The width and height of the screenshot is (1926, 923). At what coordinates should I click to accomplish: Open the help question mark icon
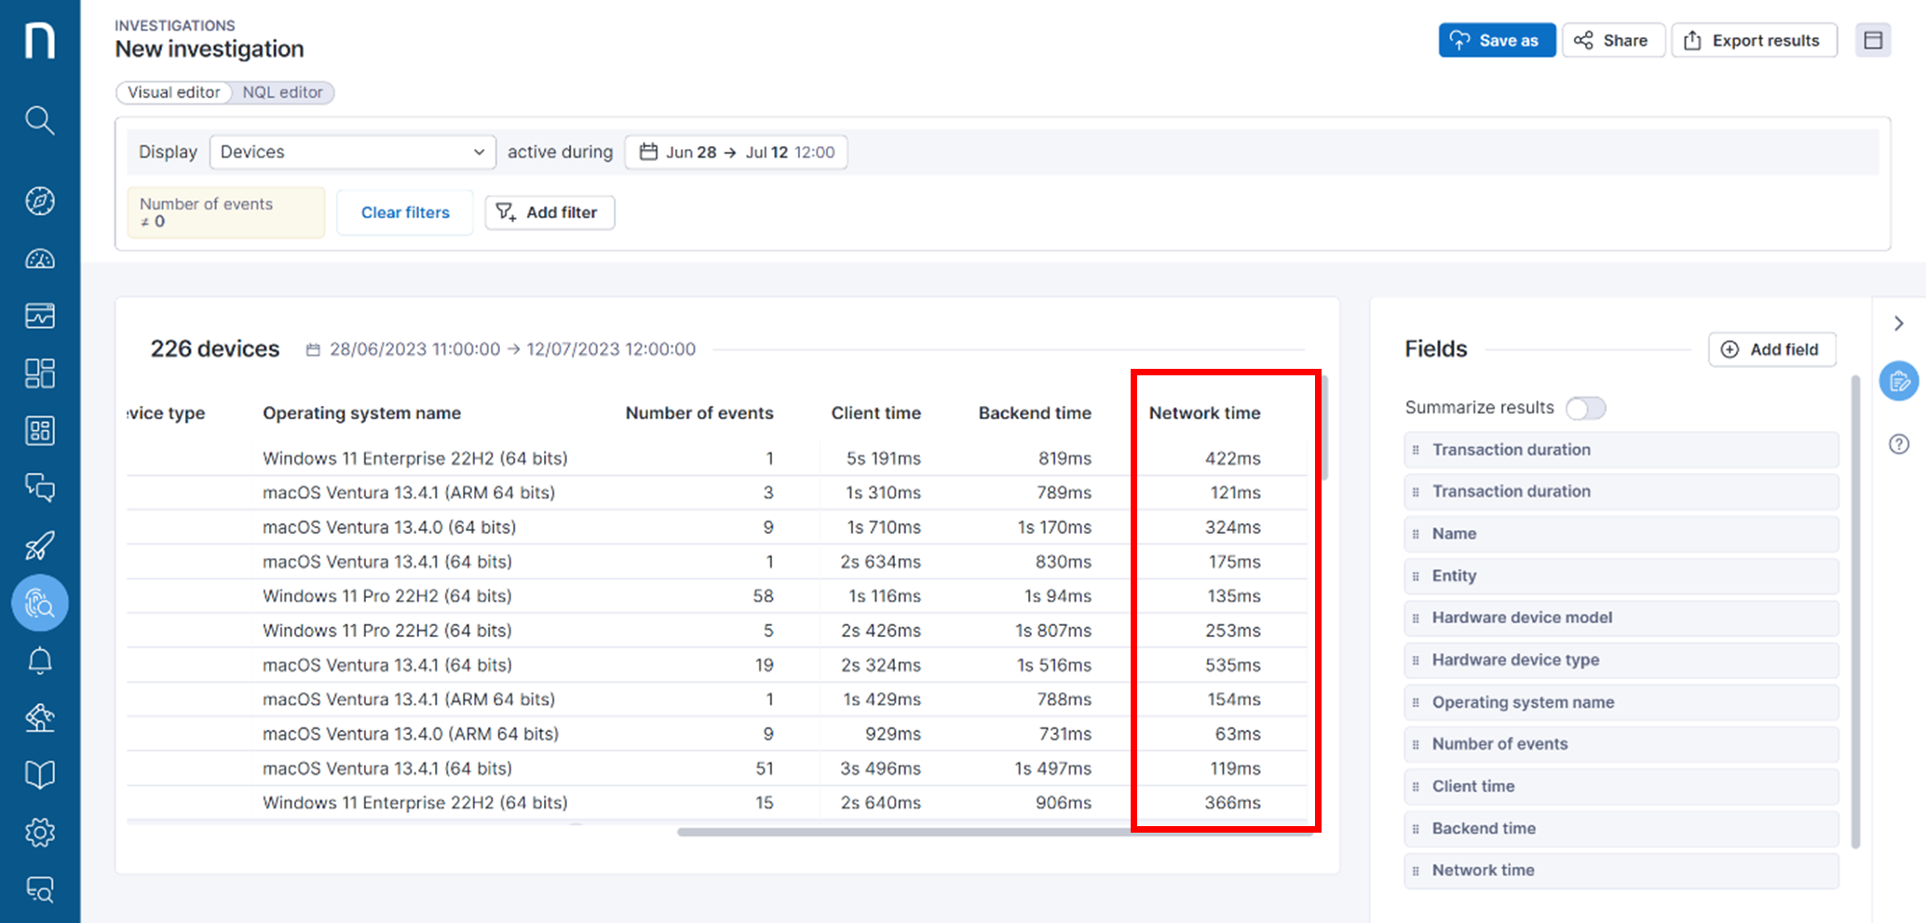pyautogui.click(x=1899, y=444)
